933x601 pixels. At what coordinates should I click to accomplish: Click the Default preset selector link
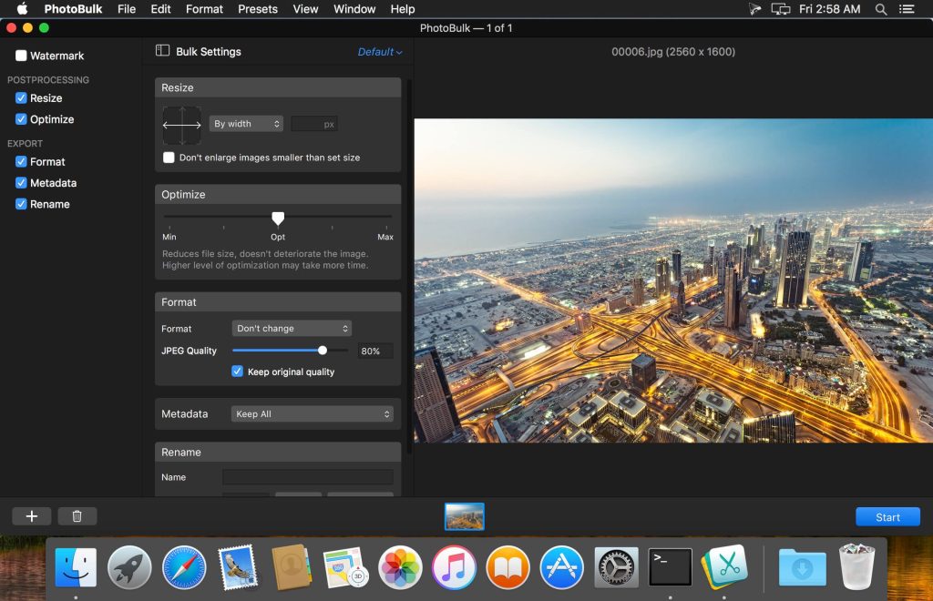(379, 52)
